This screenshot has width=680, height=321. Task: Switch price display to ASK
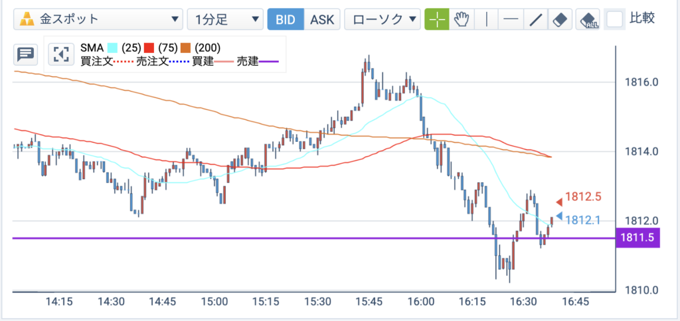(x=322, y=19)
